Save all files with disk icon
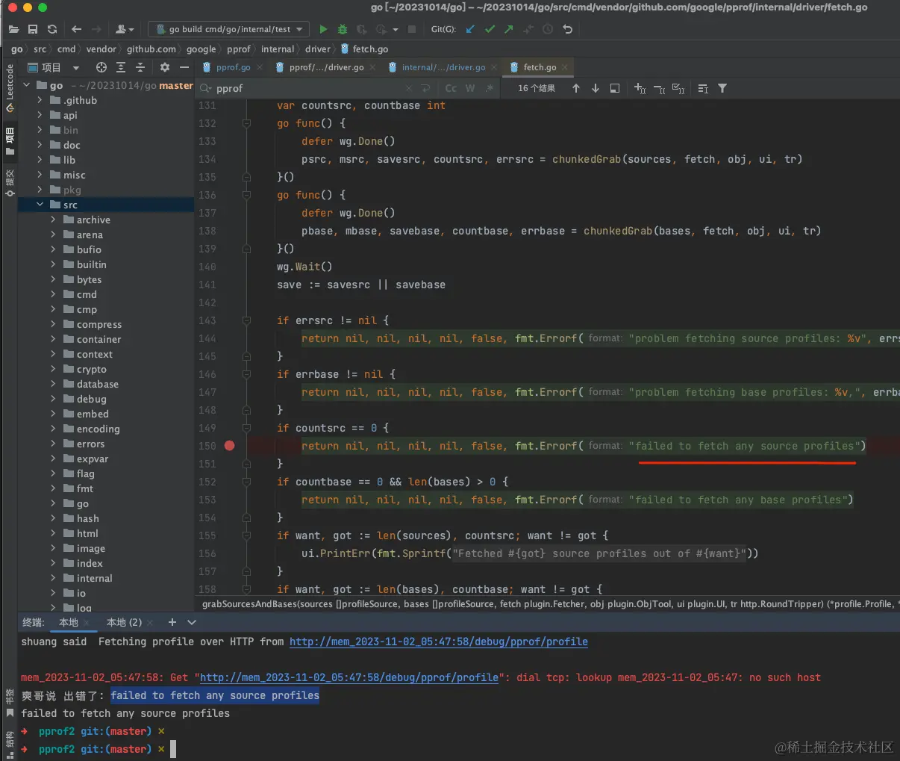Screen dimensions: 900x761 (33, 29)
